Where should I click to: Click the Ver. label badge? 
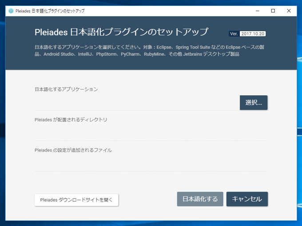pyautogui.click(x=234, y=34)
